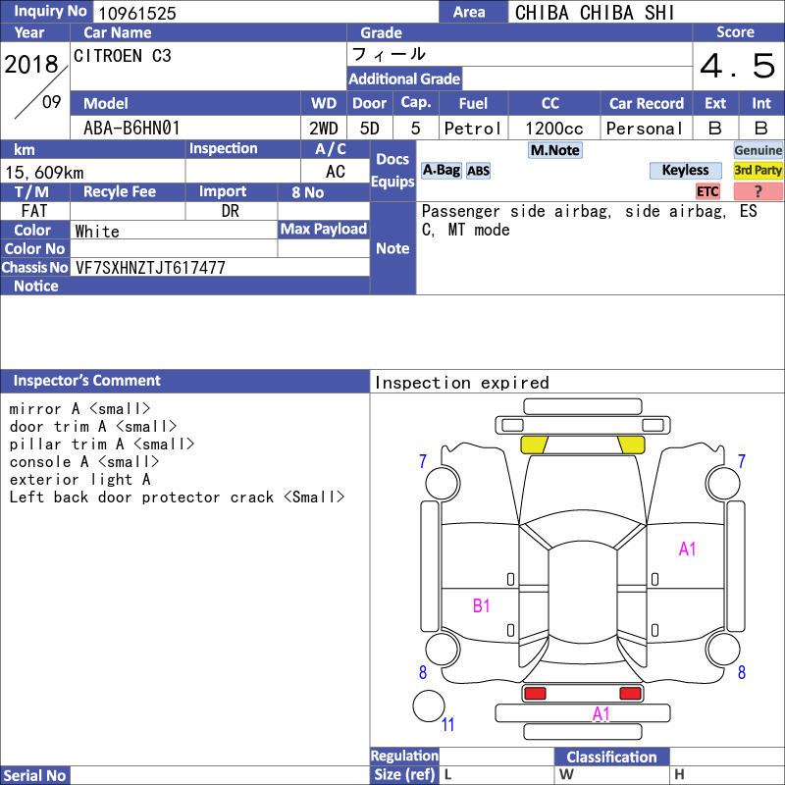Click the A1 mark on the rear bumper

coord(601,714)
